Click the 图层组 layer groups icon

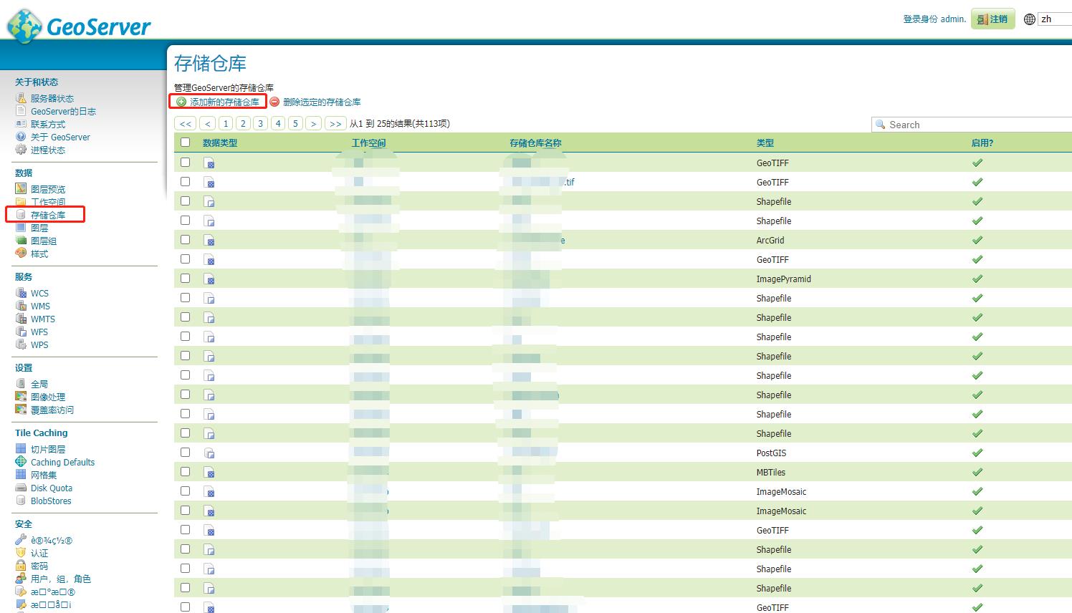21,241
